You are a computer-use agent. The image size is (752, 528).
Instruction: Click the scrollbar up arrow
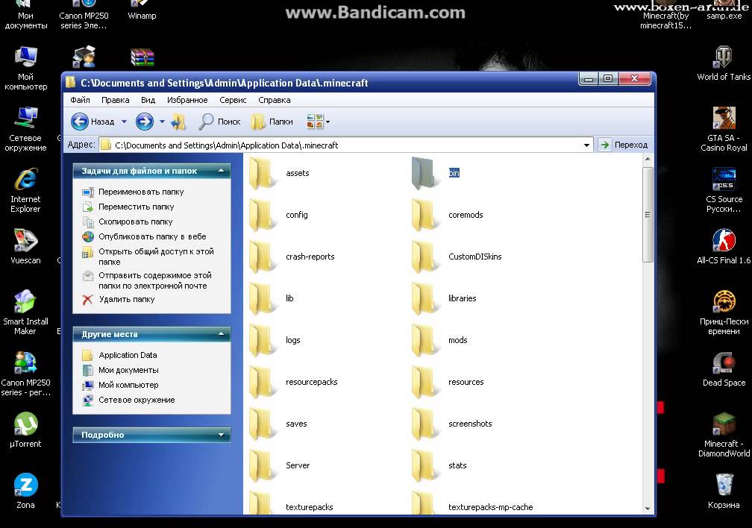(648, 159)
